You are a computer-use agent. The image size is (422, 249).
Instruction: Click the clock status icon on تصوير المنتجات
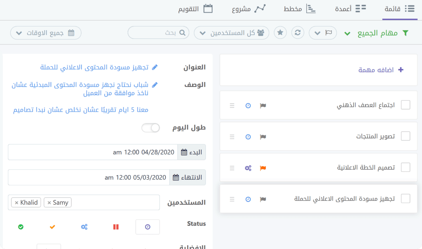[248, 137]
